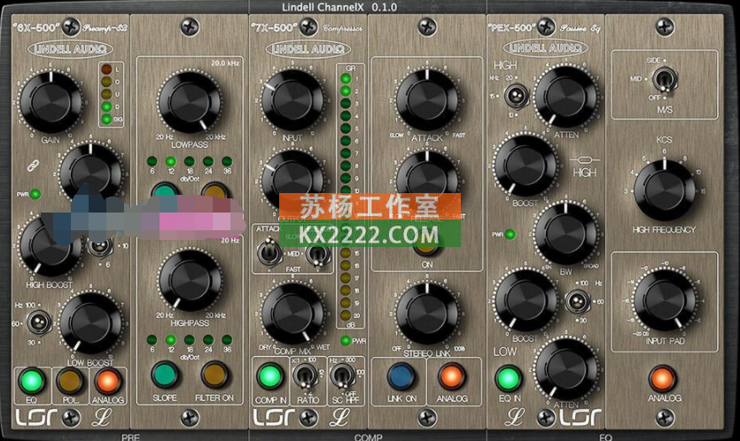The height and width of the screenshot is (441, 740).
Task: Flip the 30/60/100 Hz switch on the preamp
Action: 39,323
